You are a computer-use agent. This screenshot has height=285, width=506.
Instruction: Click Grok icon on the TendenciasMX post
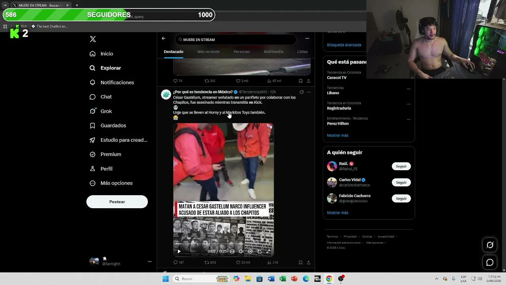(301, 92)
